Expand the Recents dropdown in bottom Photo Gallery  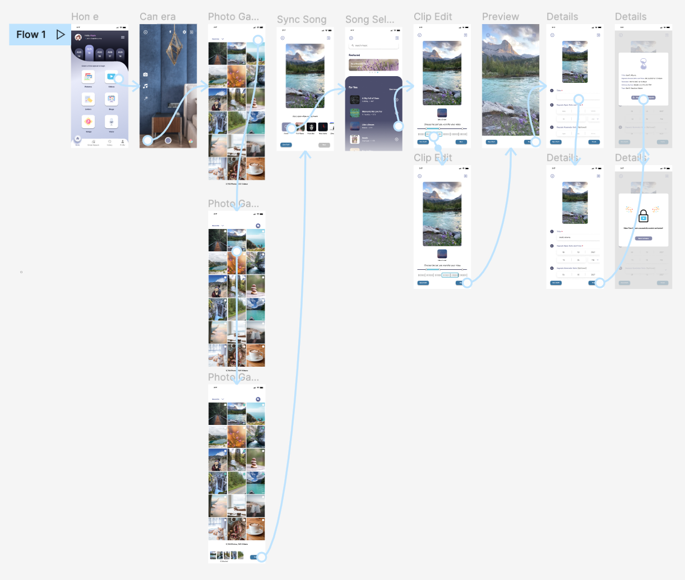click(x=217, y=399)
